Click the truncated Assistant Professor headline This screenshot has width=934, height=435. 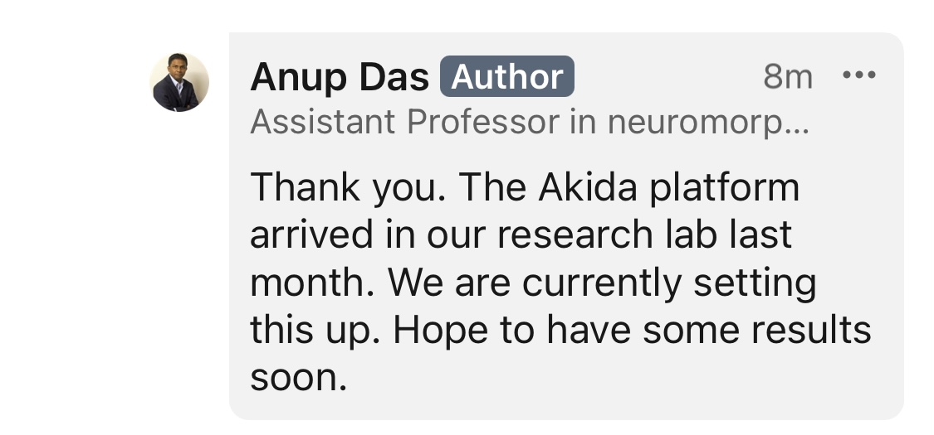pos(531,123)
